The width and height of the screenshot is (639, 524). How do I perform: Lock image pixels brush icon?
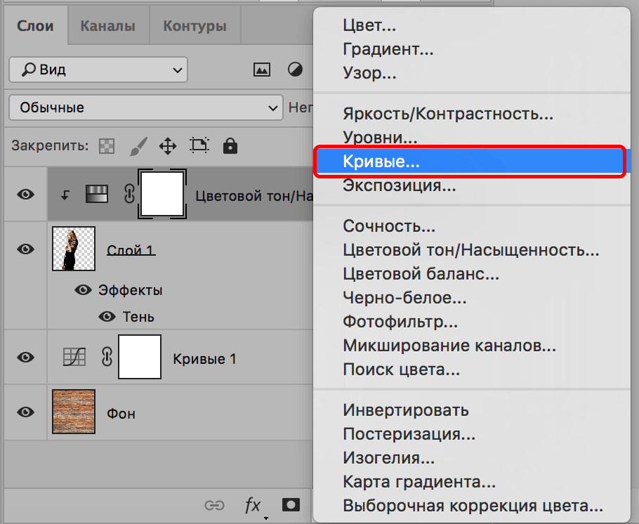point(138,146)
